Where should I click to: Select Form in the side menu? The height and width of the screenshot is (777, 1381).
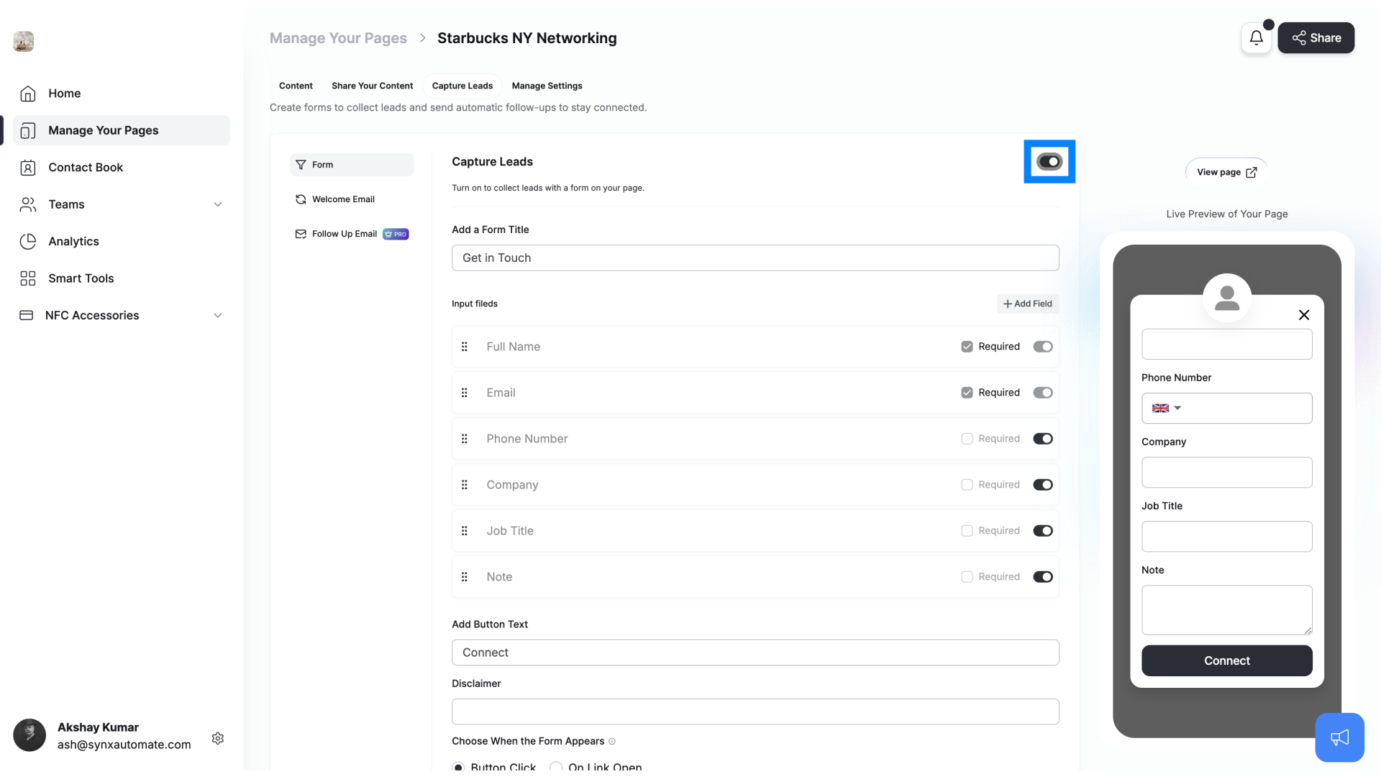352,165
